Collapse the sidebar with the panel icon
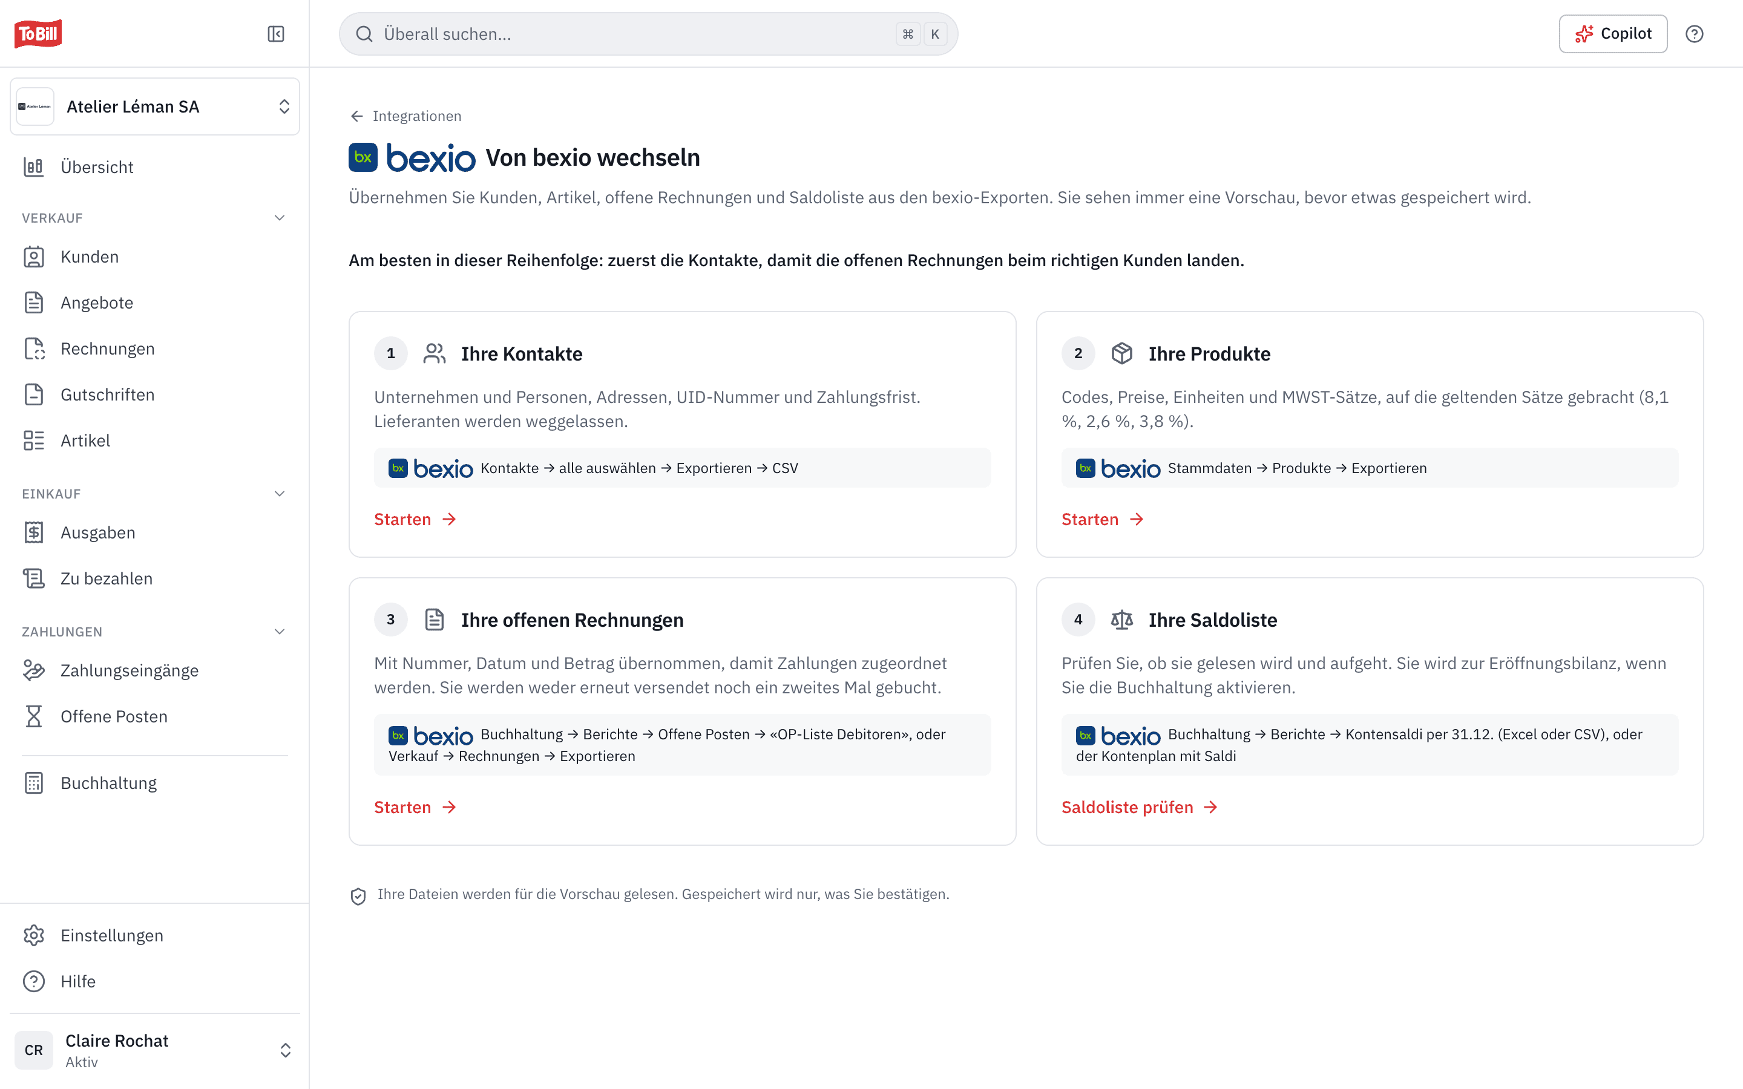The width and height of the screenshot is (1743, 1089). click(276, 34)
